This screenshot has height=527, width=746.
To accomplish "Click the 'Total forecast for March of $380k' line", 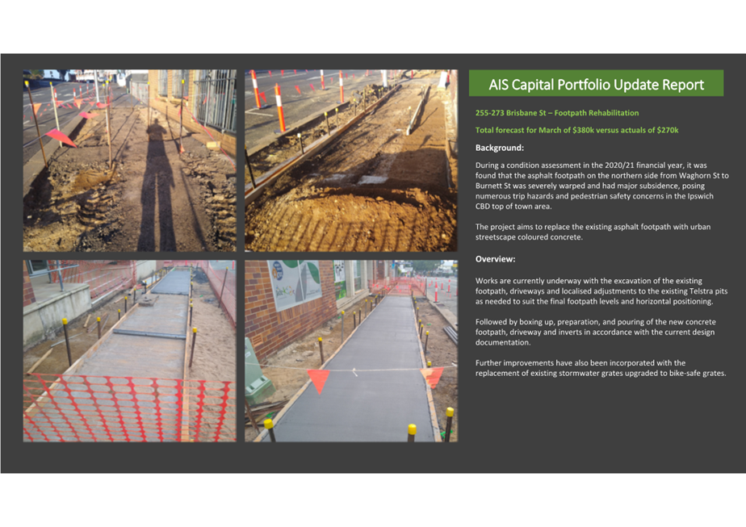I will [x=576, y=130].
